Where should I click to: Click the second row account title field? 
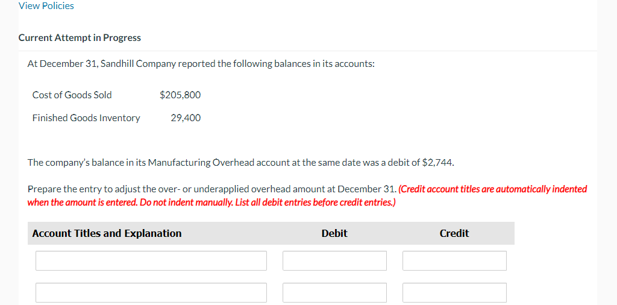151,292
